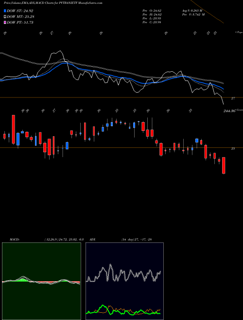The height and width of the screenshot is (320, 243).
Task: Click the ADX panel title
Action: pos(92,240)
